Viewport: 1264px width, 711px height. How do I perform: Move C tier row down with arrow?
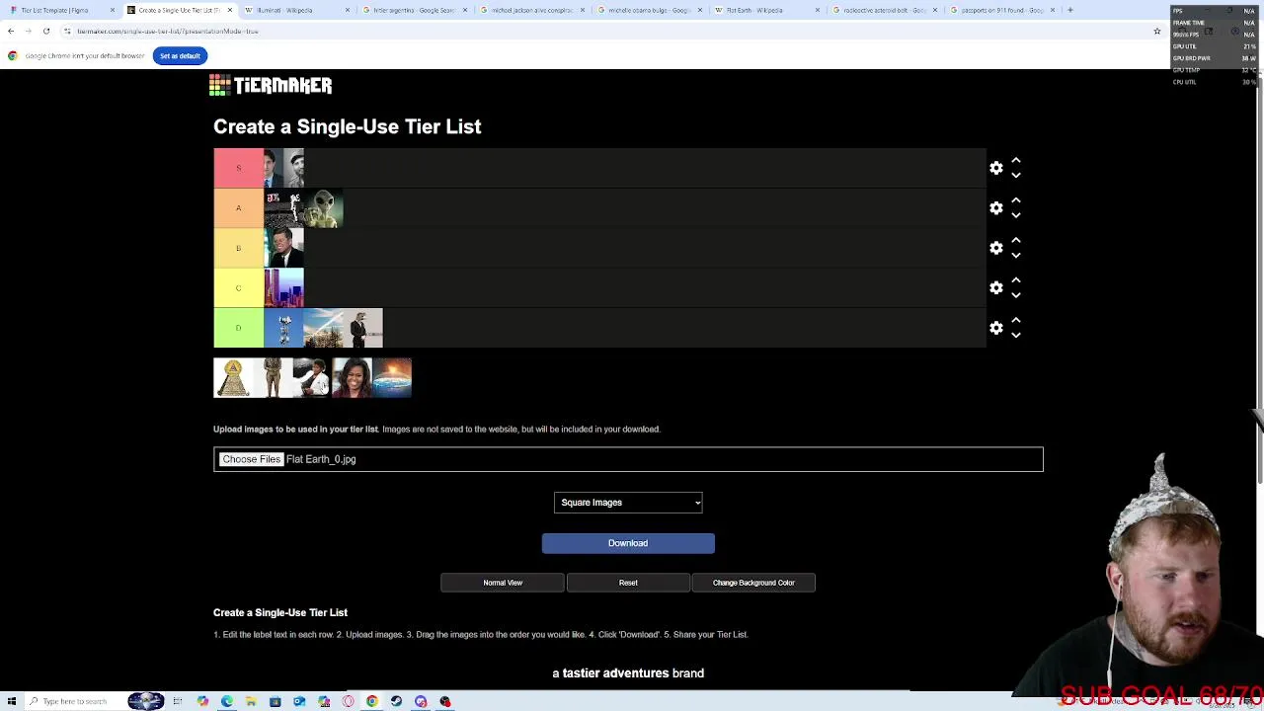click(x=1015, y=295)
